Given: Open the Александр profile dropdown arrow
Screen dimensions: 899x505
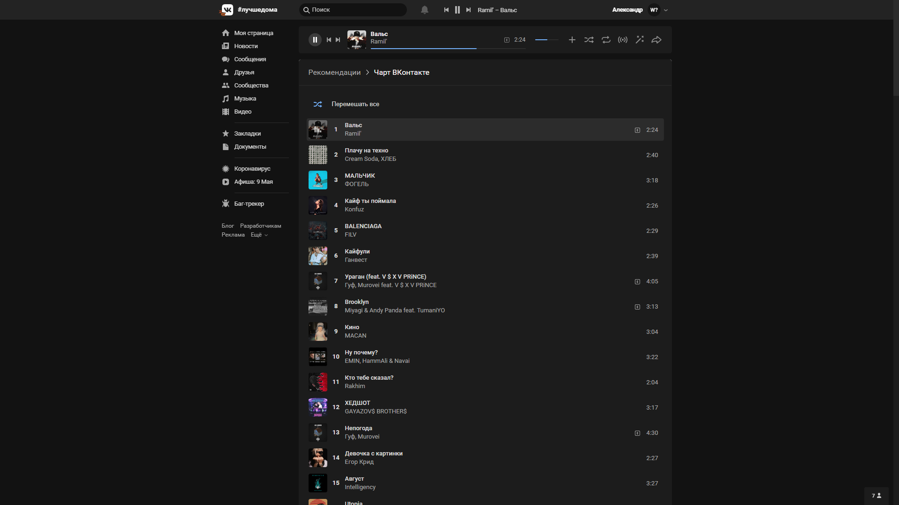Looking at the screenshot, I should pos(666,10).
